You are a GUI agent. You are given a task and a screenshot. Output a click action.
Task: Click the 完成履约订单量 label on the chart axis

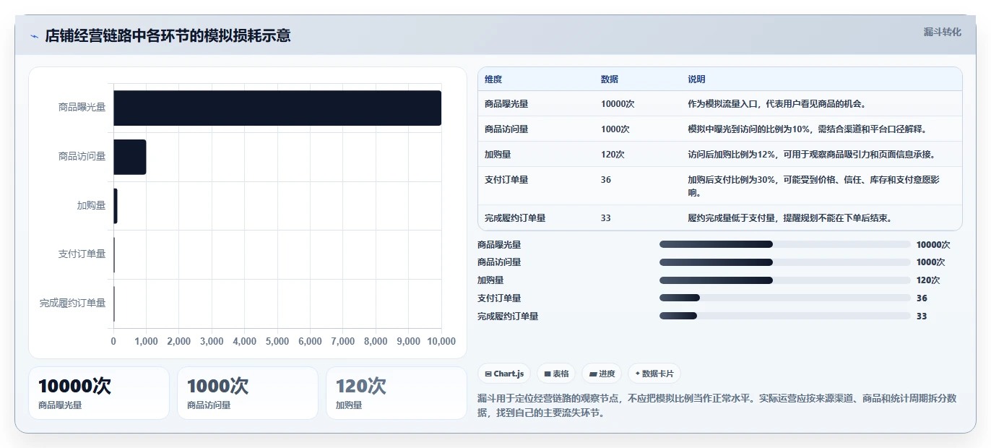(x=72, y=303)
